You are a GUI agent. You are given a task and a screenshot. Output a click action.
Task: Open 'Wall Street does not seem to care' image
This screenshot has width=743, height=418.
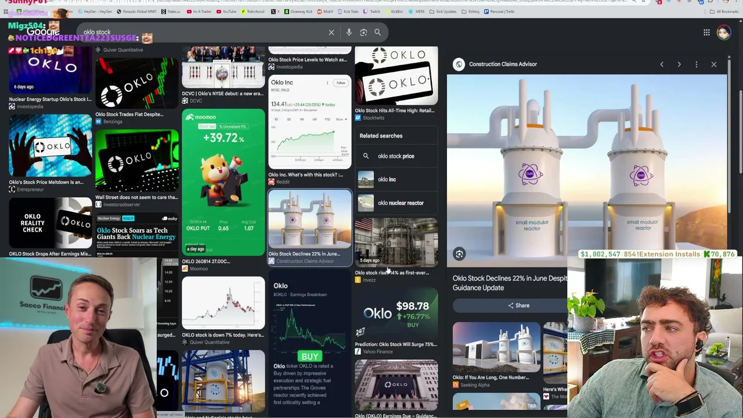(137, 160)
